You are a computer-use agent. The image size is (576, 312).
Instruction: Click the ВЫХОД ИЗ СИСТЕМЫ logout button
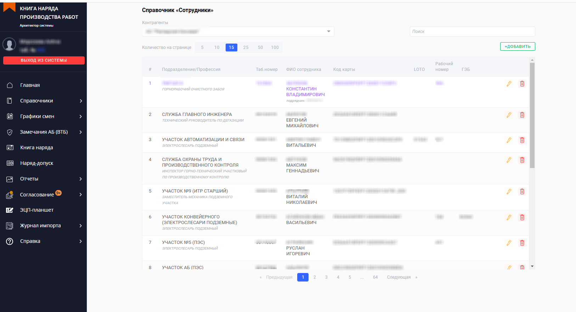pos(44,61)
